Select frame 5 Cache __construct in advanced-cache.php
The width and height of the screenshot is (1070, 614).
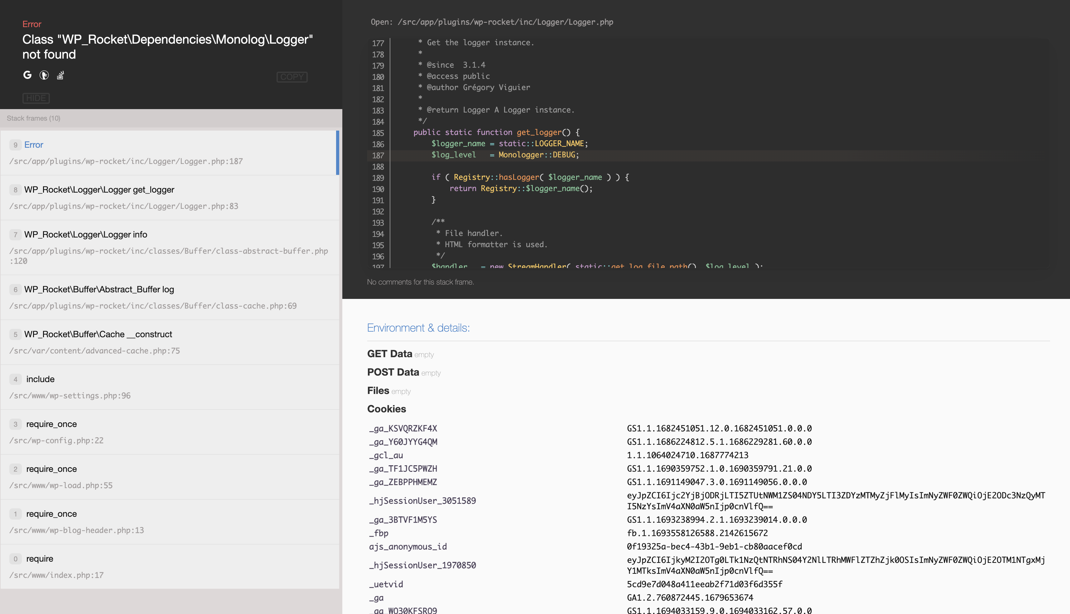click(x=169, y=342)
